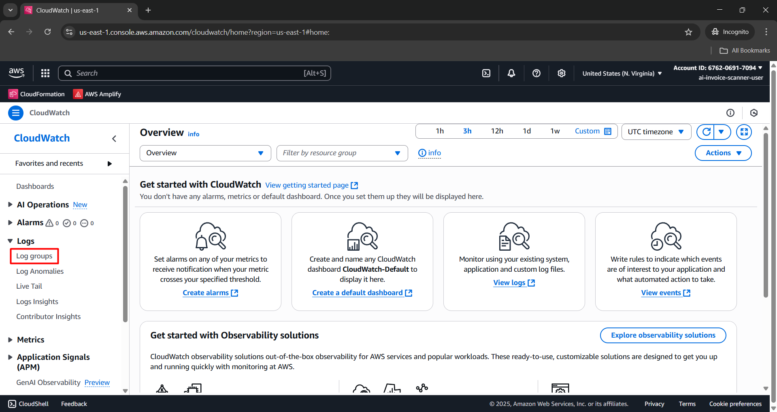
Task: Select the 1h time range
Action: coord(440,131)
